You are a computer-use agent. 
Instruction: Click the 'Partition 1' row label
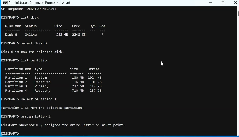point(16,77)
